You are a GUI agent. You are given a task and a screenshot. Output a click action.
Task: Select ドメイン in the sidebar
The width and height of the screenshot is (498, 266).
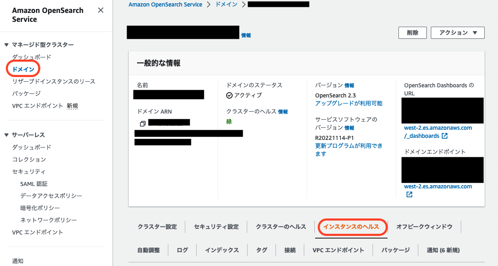pos(23,69)
